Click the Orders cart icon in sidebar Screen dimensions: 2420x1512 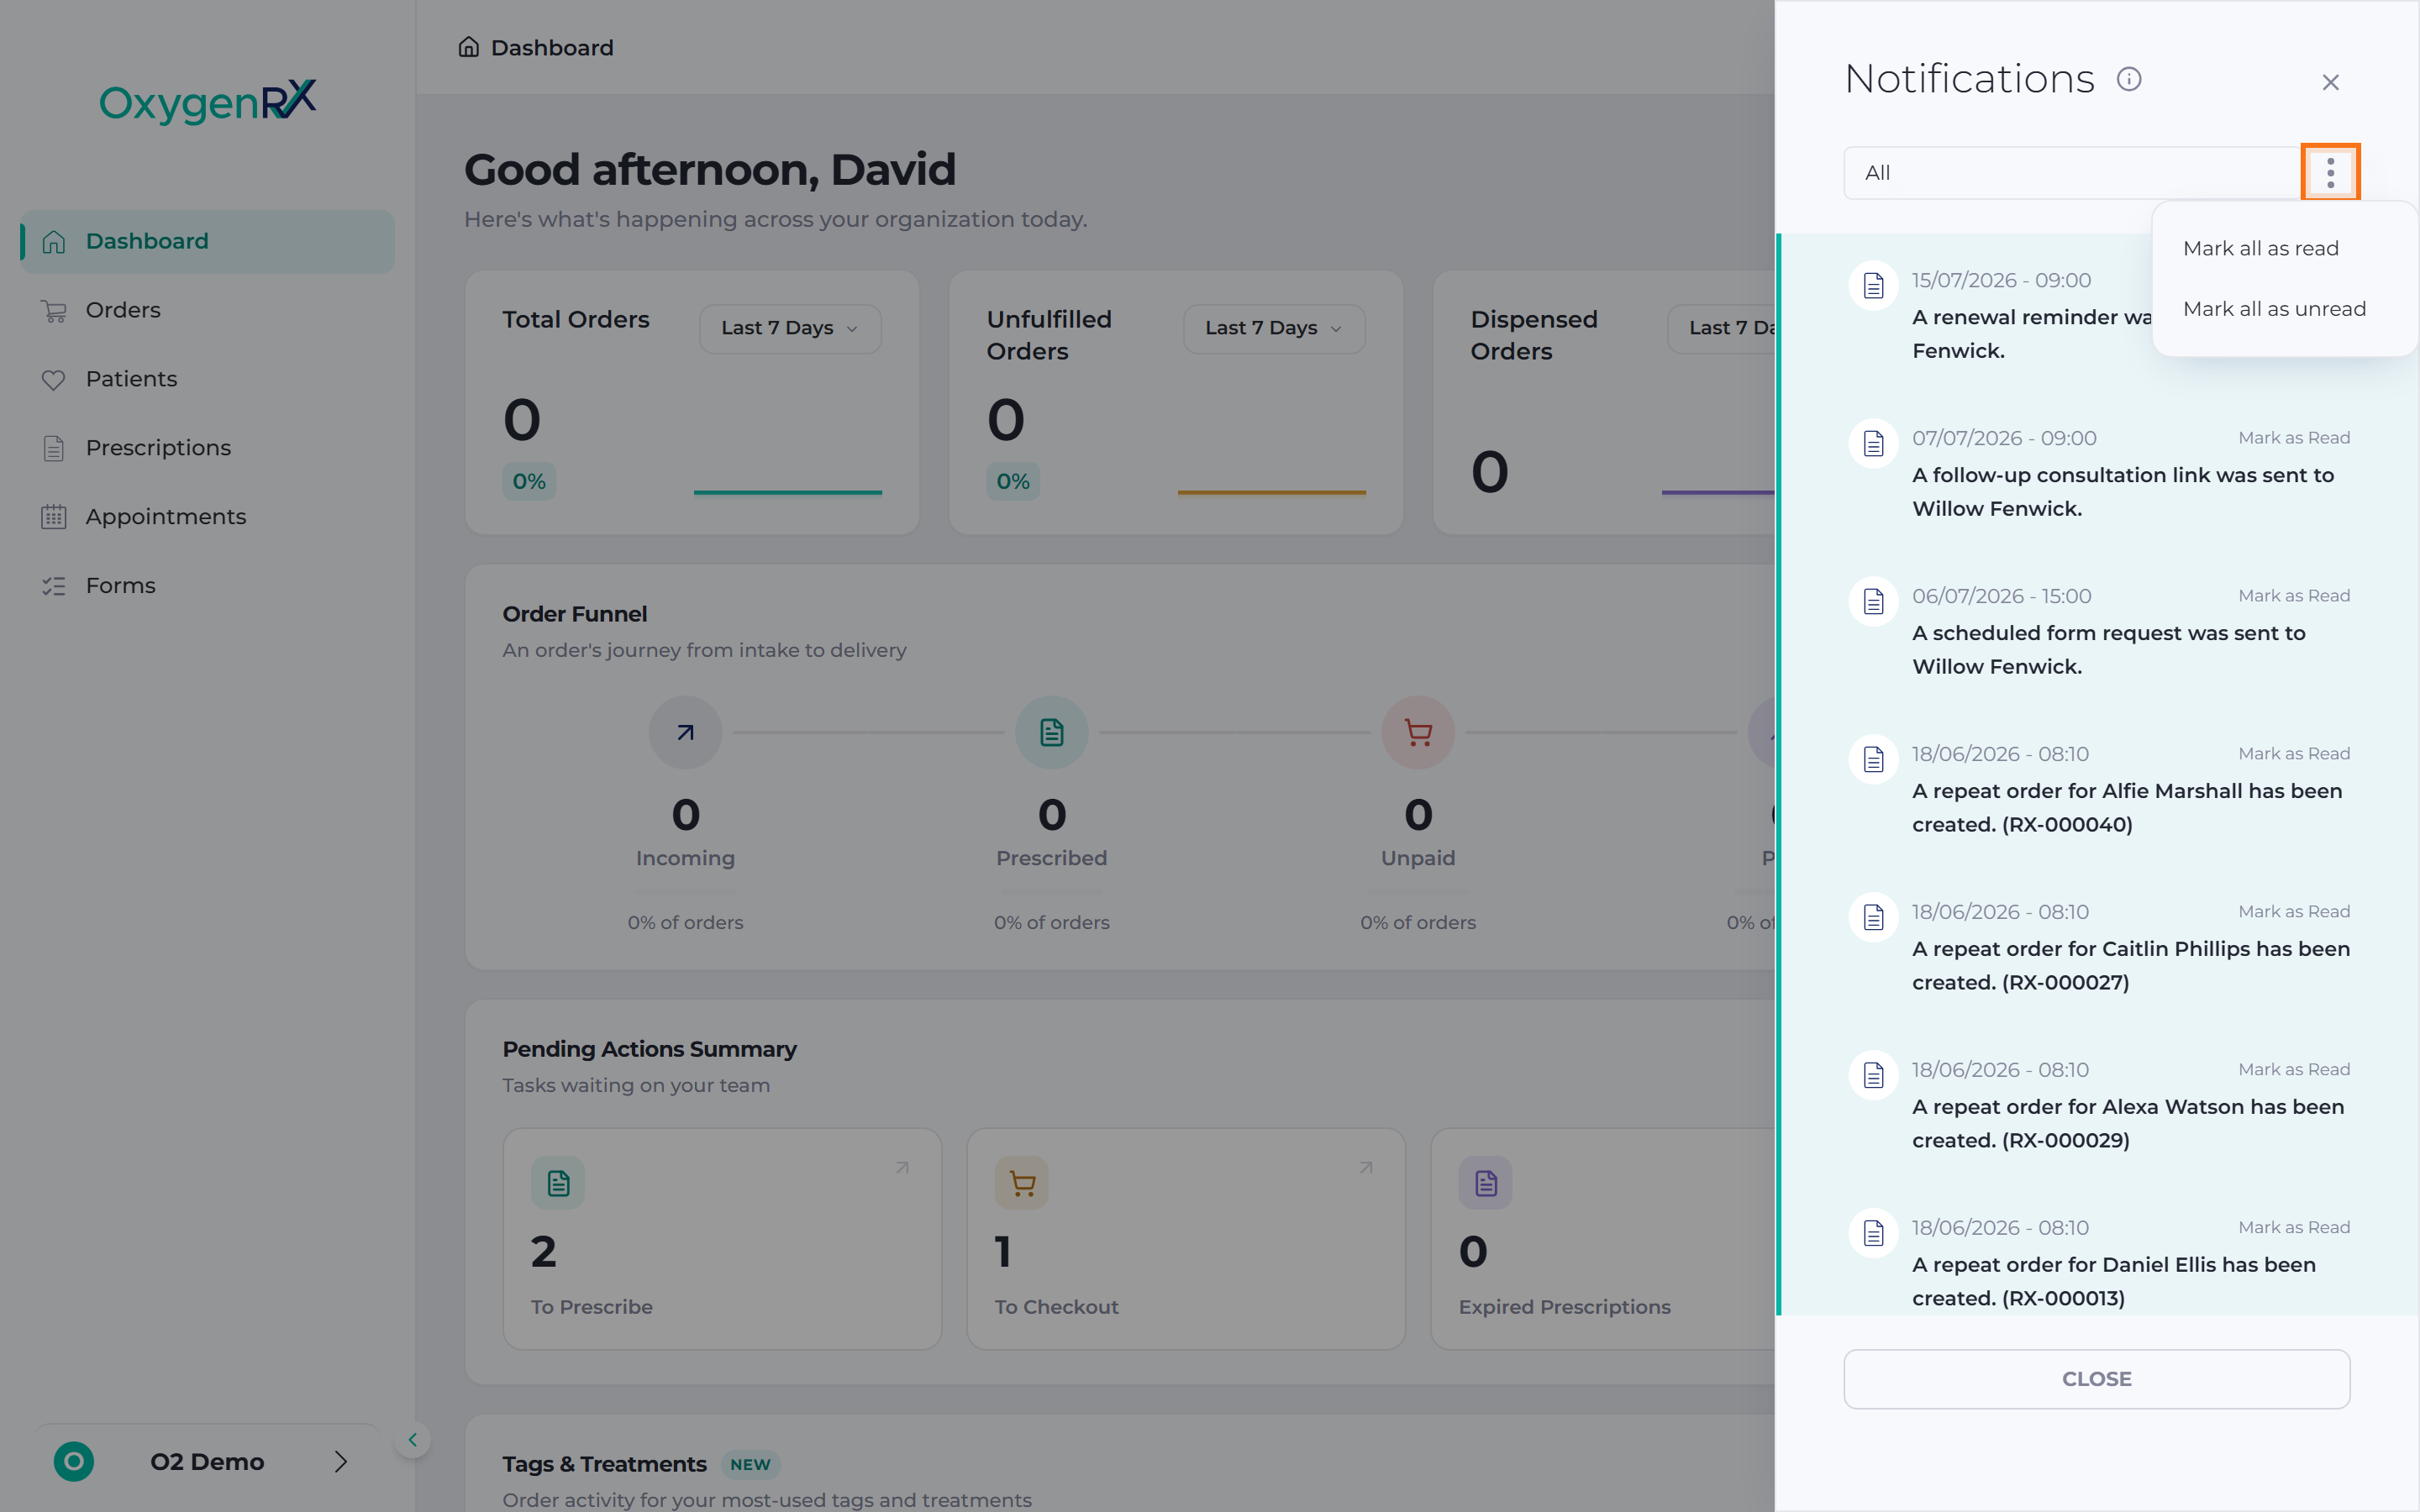[x=54, y=310]
